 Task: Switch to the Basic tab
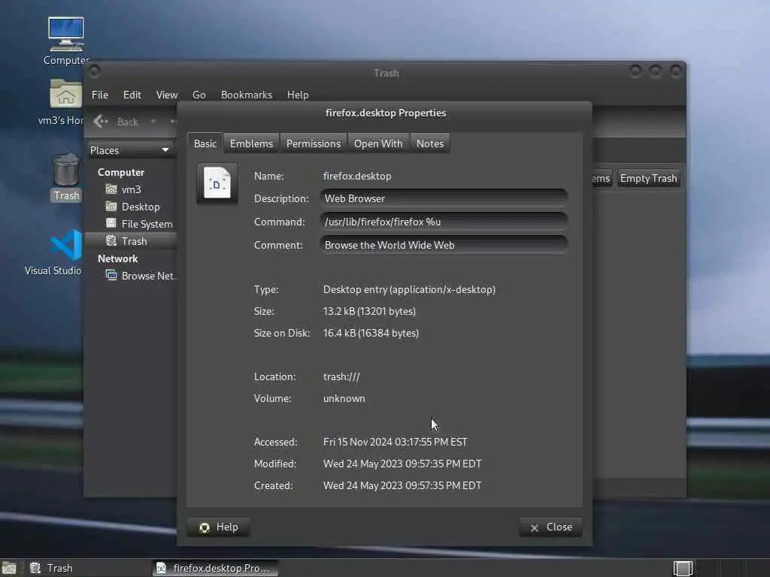pyautogui.click(x=205, y=143)
